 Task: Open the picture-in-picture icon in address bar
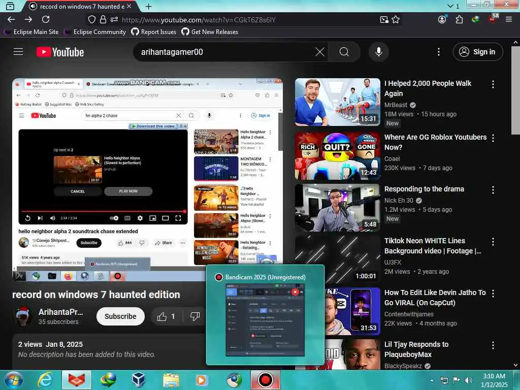coord(384,20)
